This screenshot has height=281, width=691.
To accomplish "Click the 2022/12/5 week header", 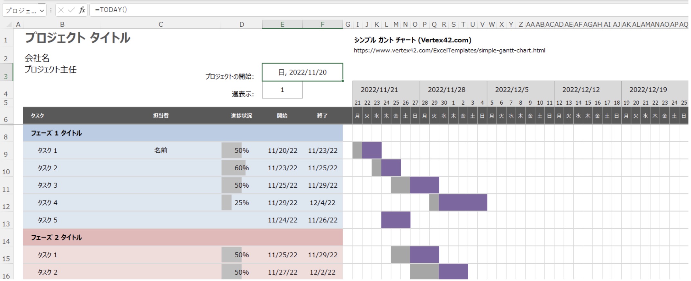I will tap(520, 90).
